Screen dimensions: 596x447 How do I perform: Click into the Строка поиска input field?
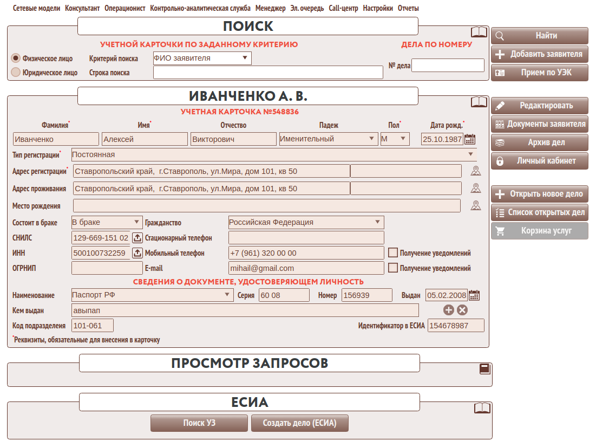coord(268,73)
